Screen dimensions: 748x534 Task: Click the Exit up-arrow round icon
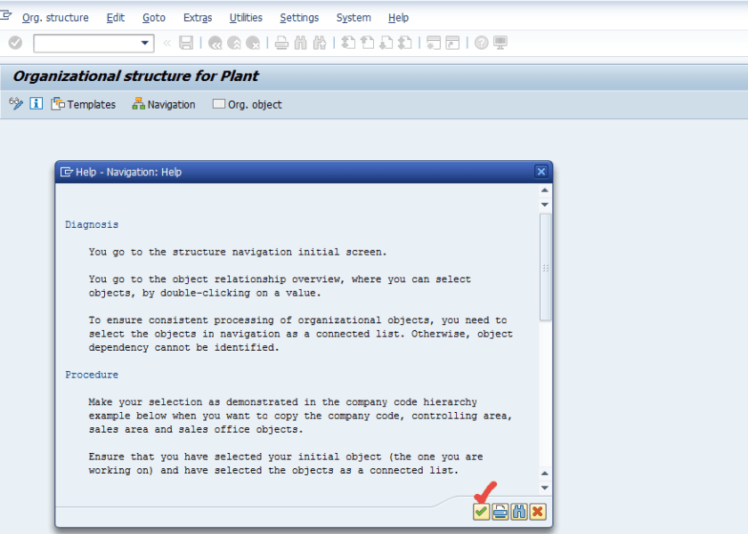coord(234,43)
